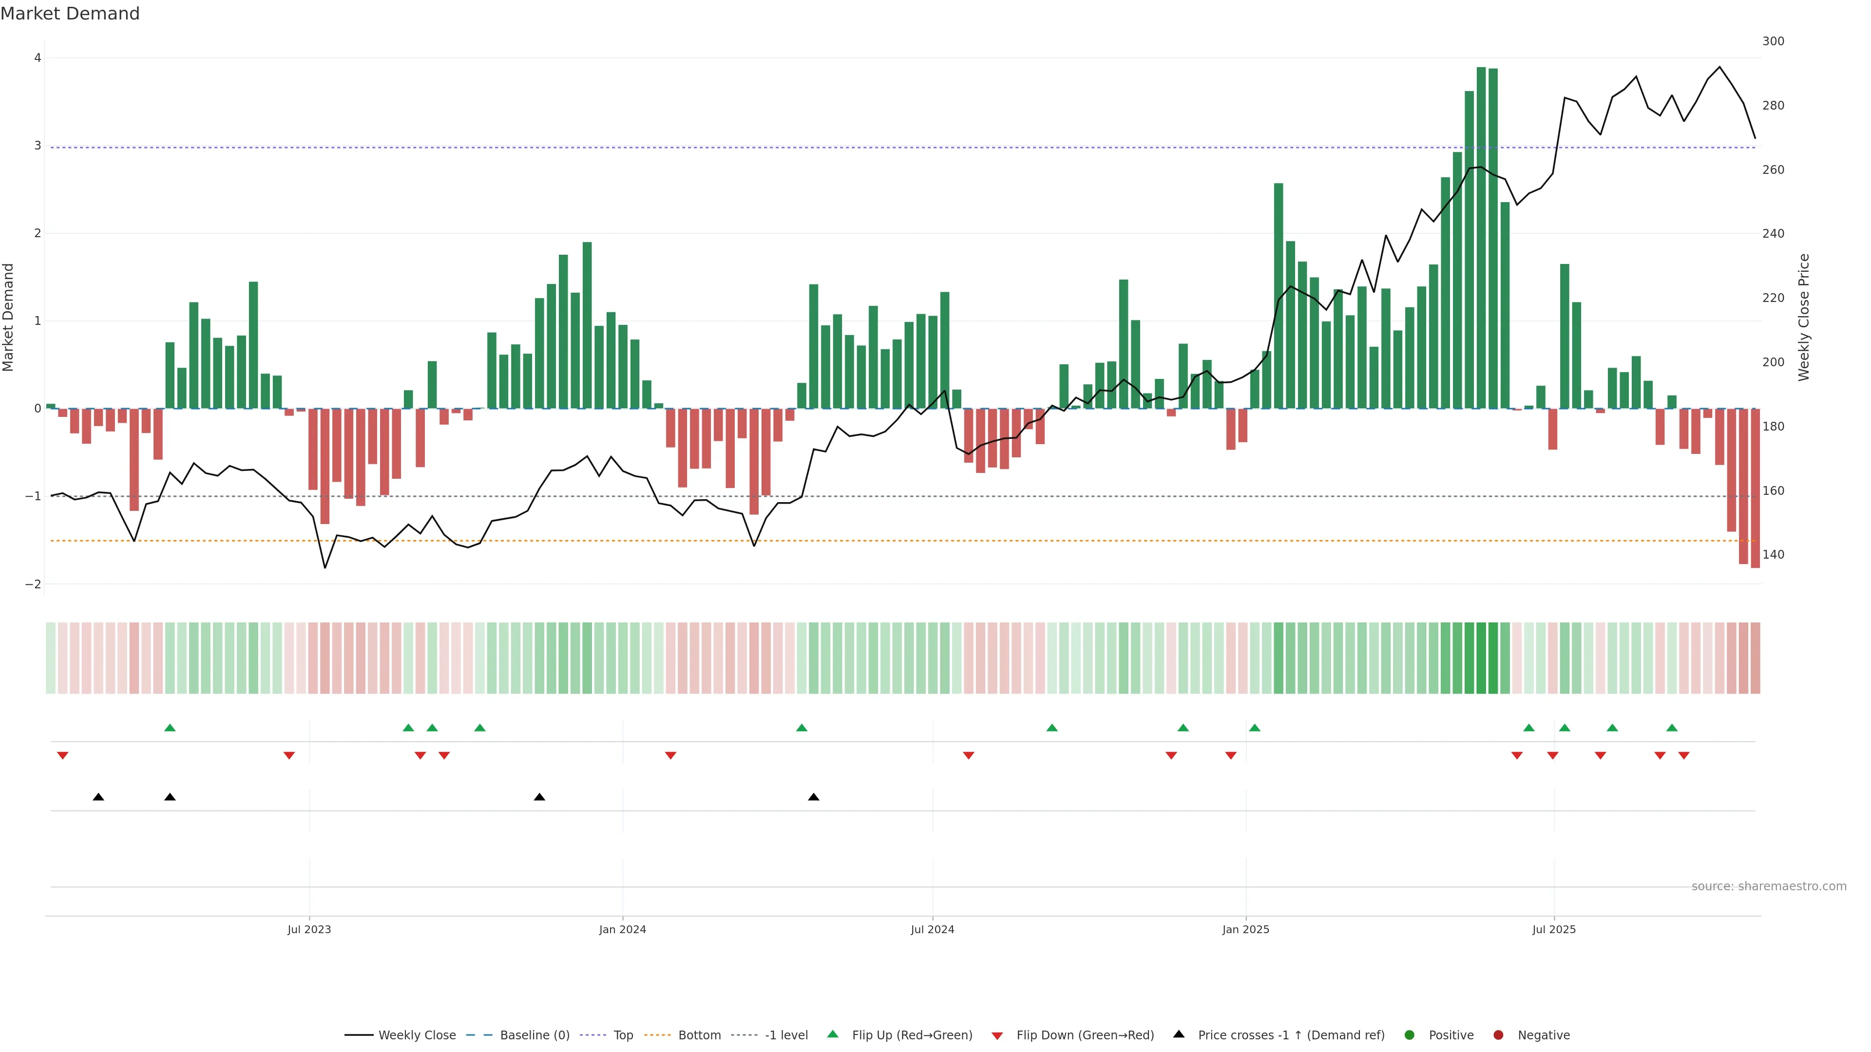Click the first green flip-up marker
Screen dimensions: 1871x1052
(x=170, y=728)
